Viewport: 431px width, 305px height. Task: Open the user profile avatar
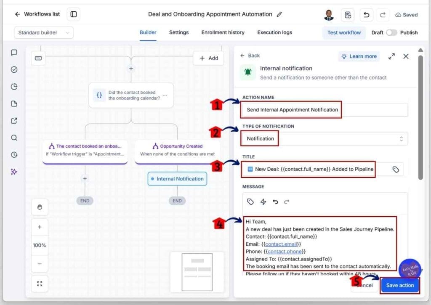pos(329,15)
